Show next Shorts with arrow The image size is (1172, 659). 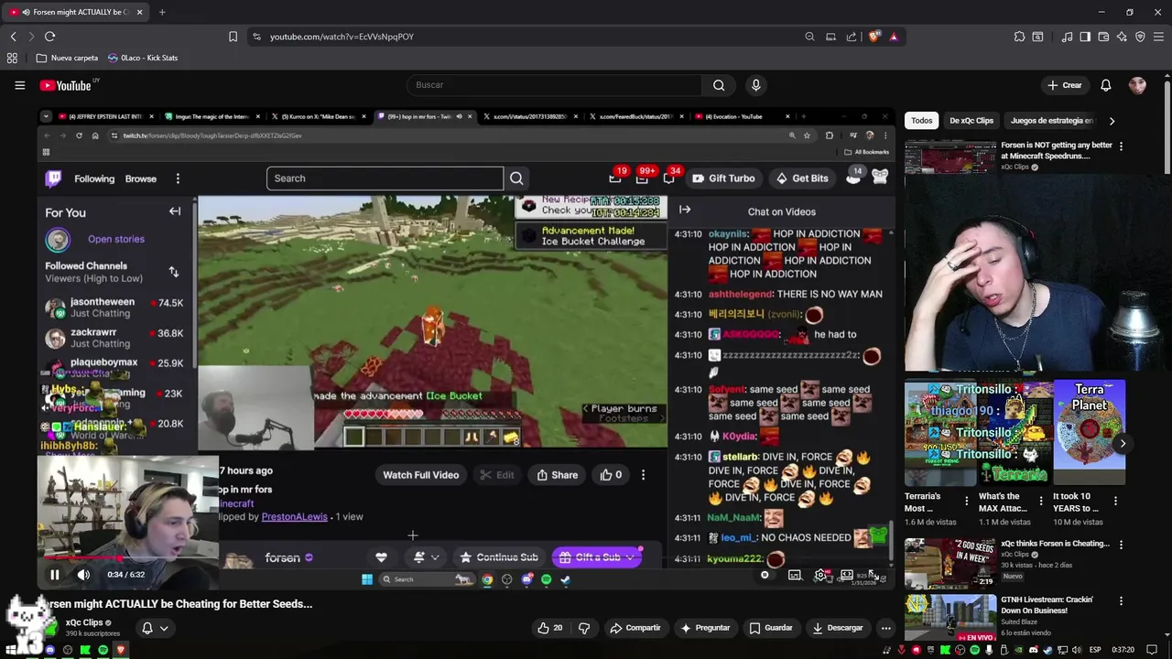1123,444
